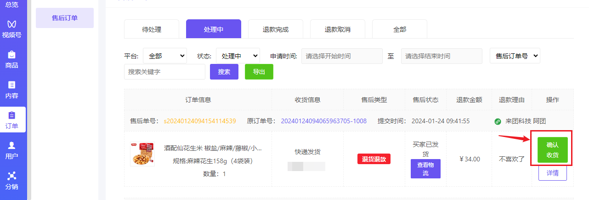Open the 售后订单 submenu item
Screen dimensions: 589x200
(65, 18)
